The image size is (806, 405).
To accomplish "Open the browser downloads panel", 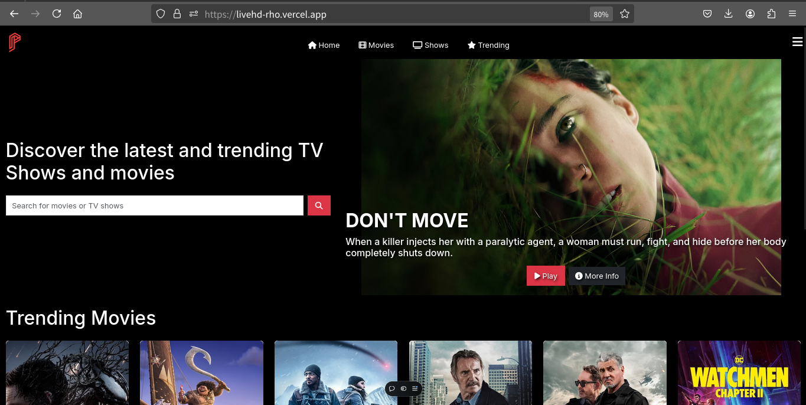I will pyautogui.click(x=729, y=14).
